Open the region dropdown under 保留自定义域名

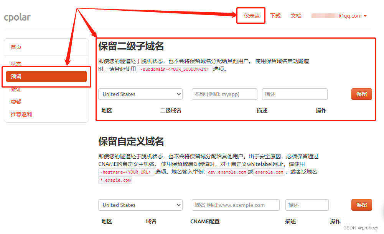tap(140, 205)
